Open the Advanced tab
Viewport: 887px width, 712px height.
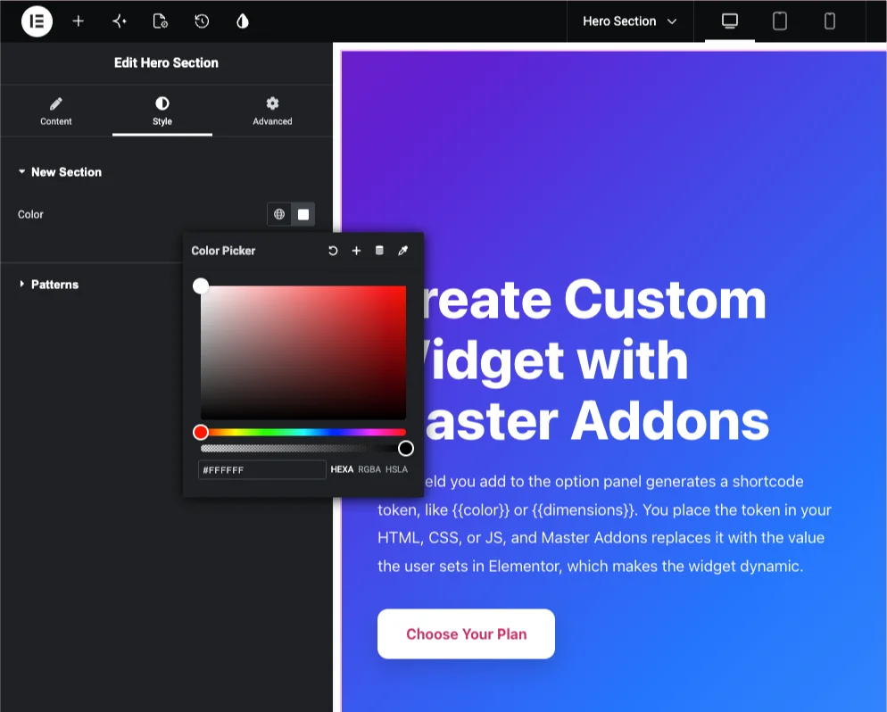(x=272, y=112)
